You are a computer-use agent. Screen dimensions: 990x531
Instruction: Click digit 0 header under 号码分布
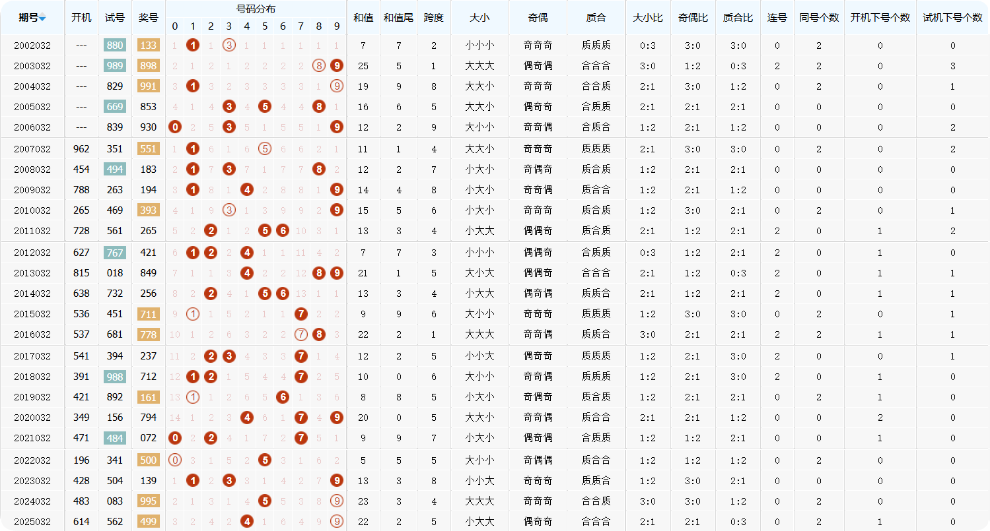coord(175,26)
